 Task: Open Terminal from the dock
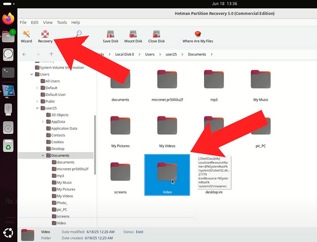tap(8, 72)
